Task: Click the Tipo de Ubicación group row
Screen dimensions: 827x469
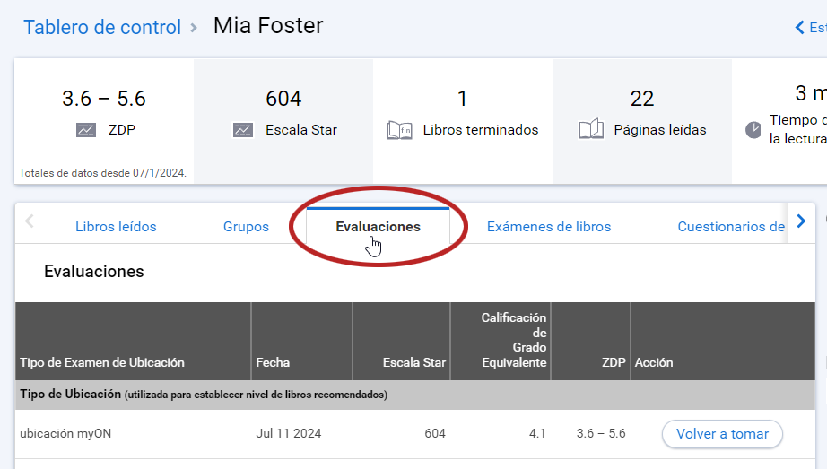Action: click(415, 395)
